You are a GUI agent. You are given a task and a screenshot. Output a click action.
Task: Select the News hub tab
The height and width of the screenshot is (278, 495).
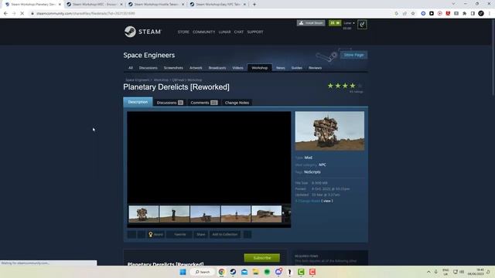point(280,68)
